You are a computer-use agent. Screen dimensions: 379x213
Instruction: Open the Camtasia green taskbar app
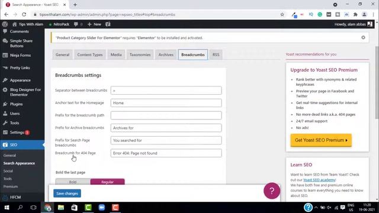[x=88, y=208]
